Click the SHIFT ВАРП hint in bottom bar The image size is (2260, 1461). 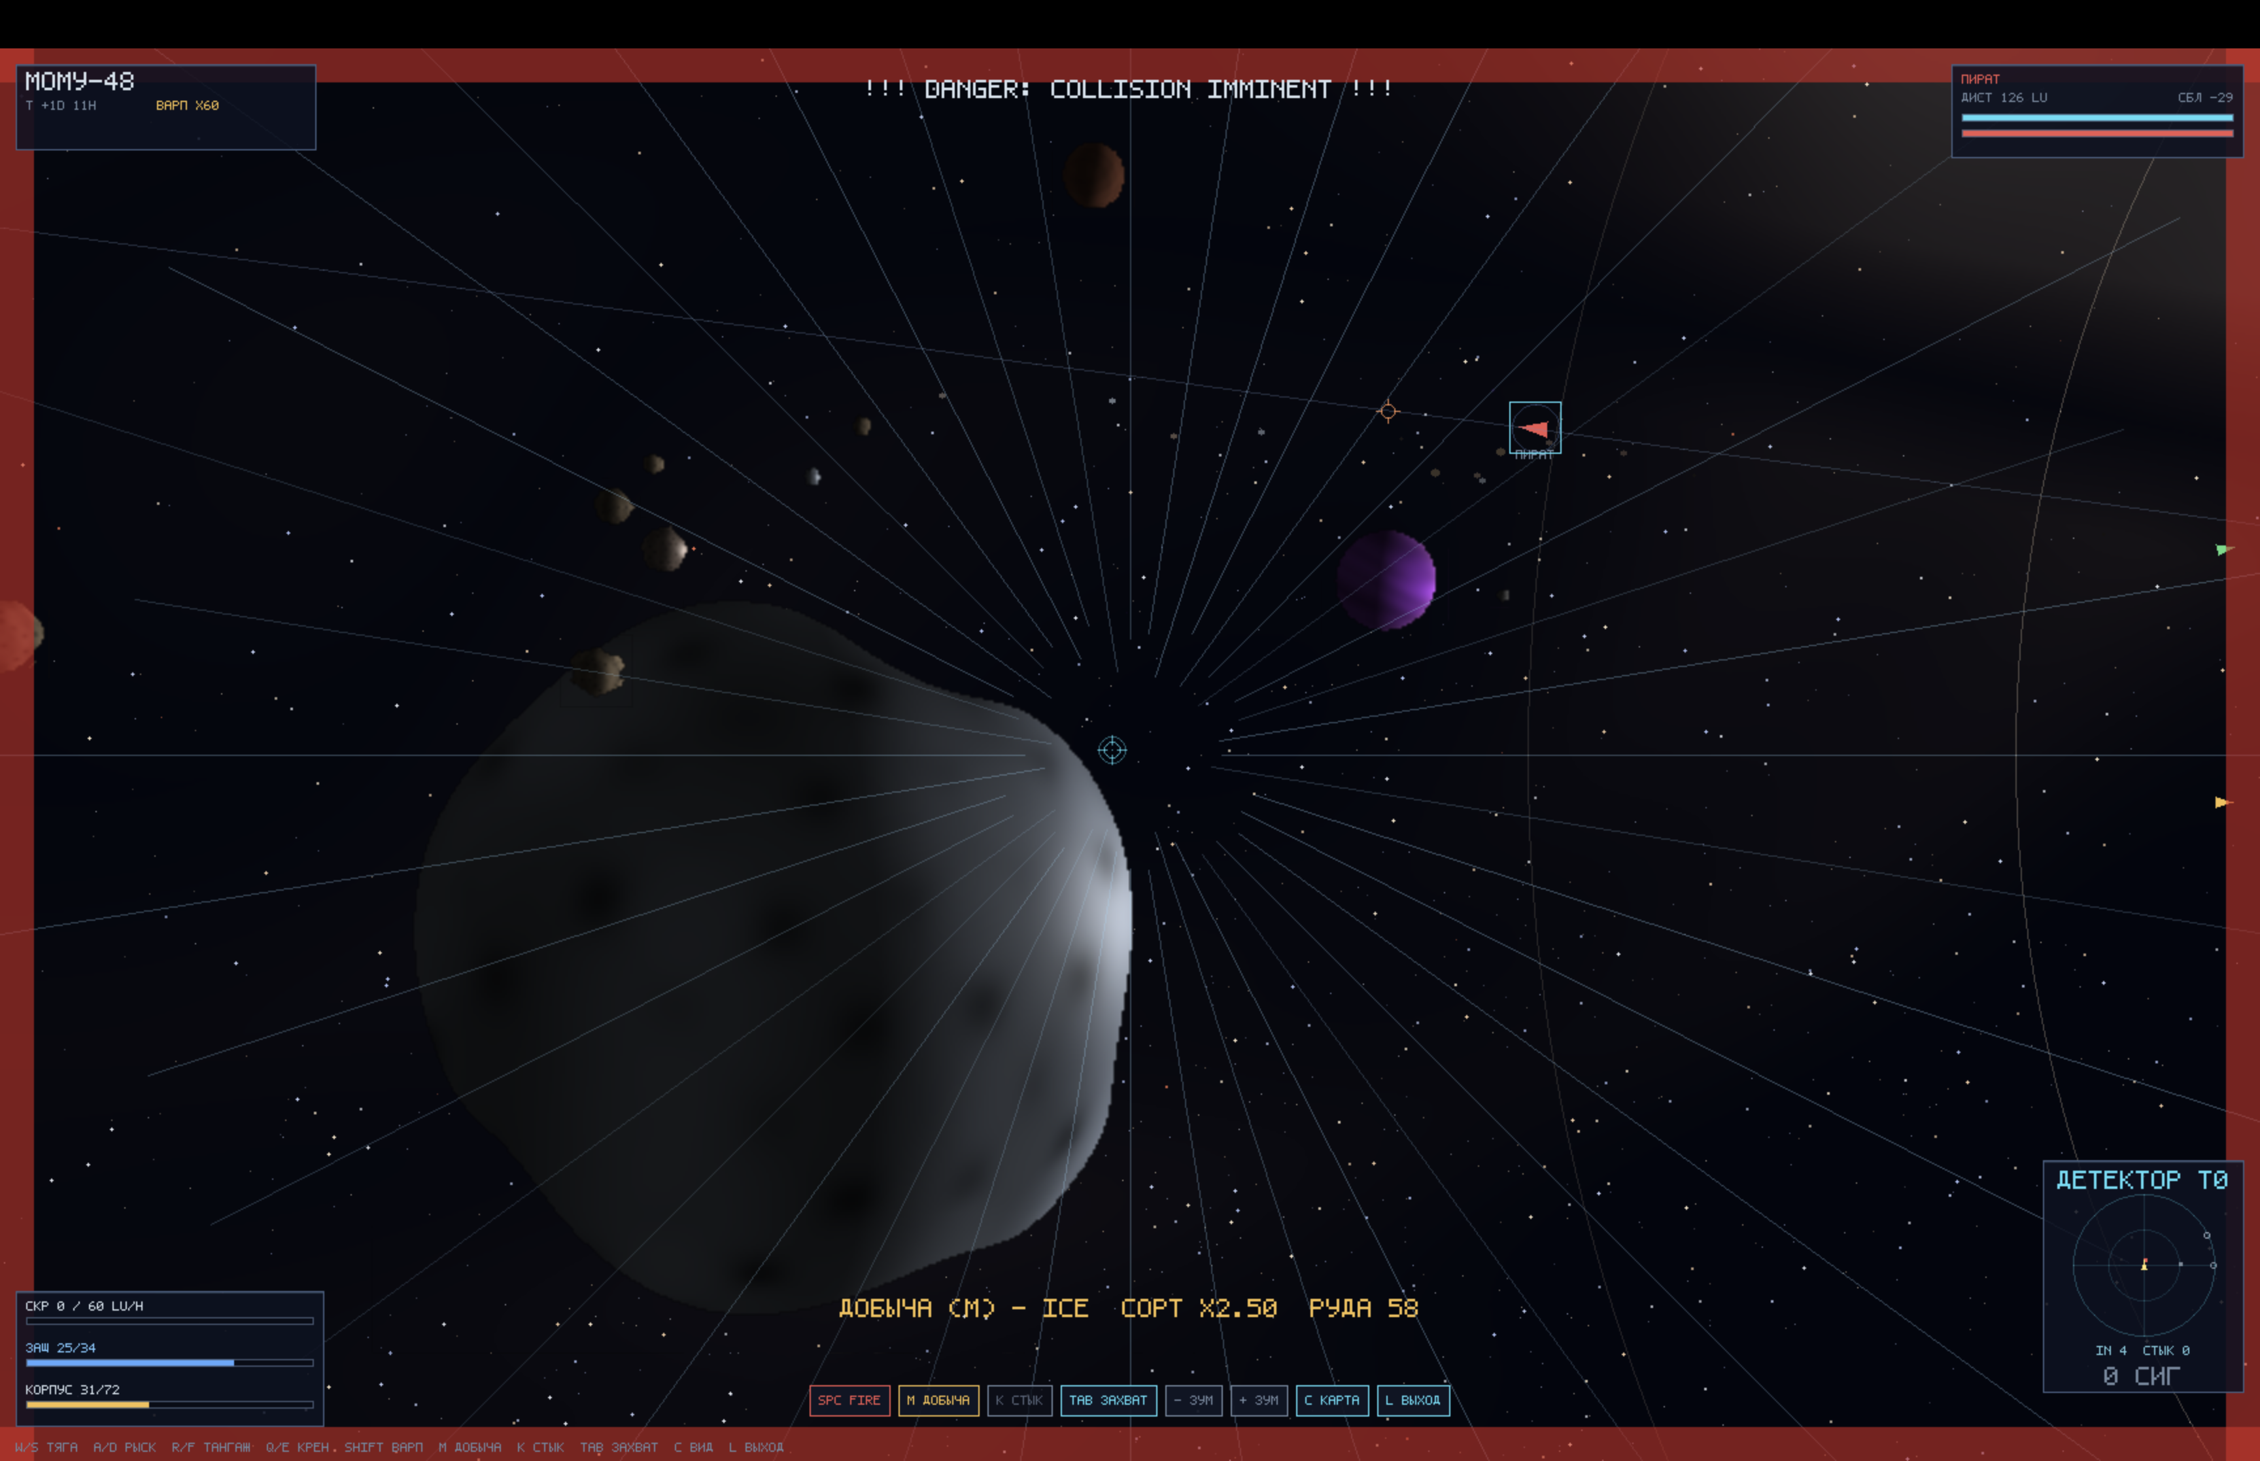(x=383, y=1447)
